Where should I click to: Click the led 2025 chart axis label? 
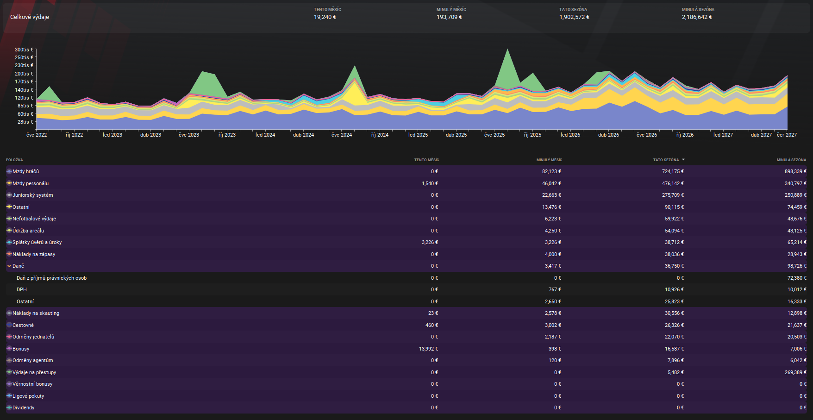coord(418,135)
